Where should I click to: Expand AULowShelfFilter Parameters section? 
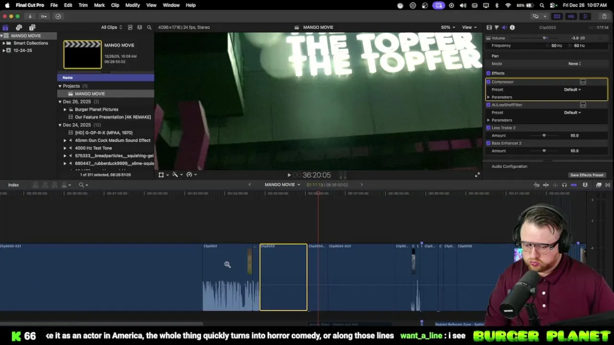tap(489, 120)
